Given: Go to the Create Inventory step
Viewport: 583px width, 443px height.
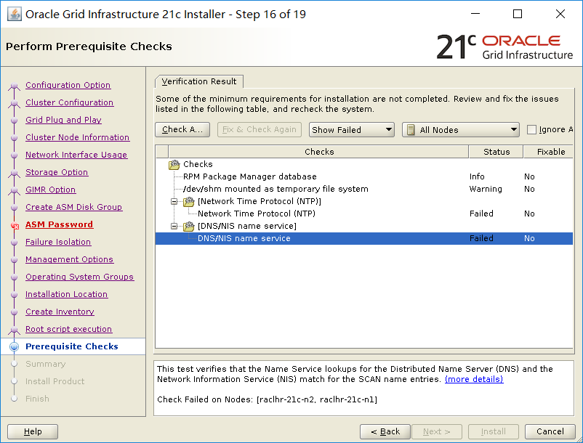Looking at the screenshot, I should (x=60, y=312).
